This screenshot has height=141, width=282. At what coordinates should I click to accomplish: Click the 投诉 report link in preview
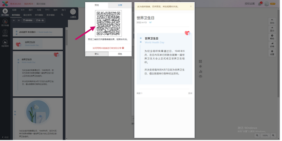point(190,93)
